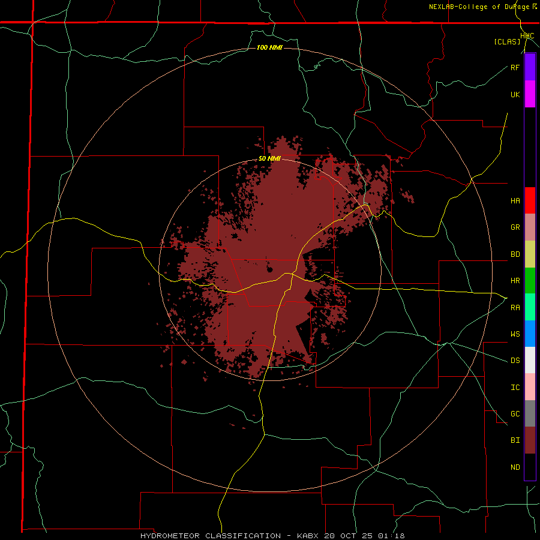The image size is (540, 540).
Task: Click the DS white legend color block
Action: point(530,360)
